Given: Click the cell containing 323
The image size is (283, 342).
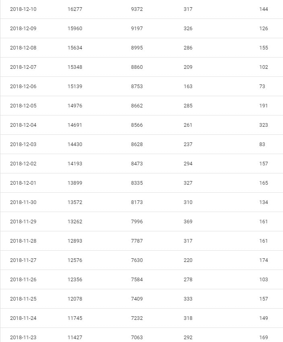Looking at the screenshot, I should click(x=263, y=125).
